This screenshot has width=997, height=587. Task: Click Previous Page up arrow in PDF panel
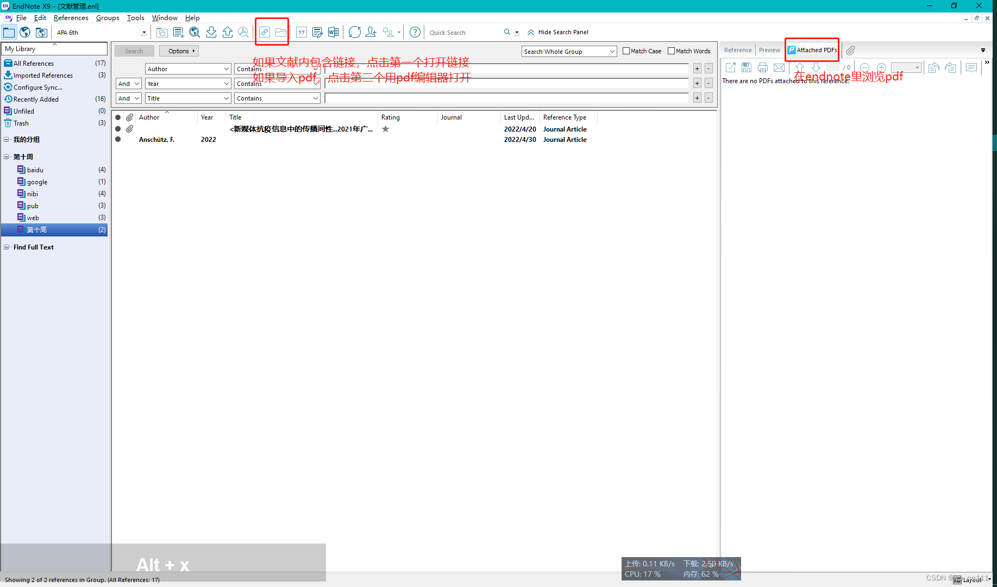coord(800,68)
